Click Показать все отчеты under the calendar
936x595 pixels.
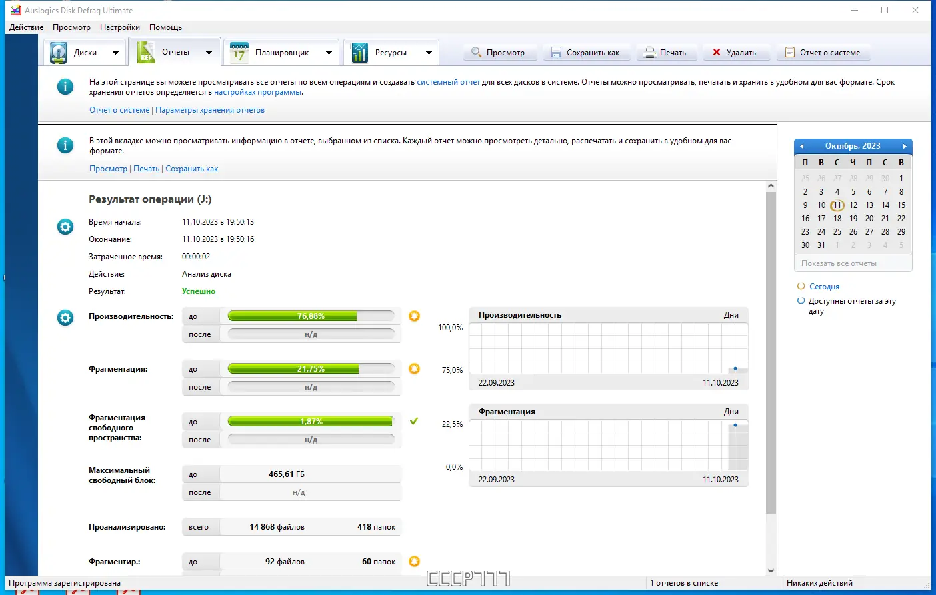(839, 263)
